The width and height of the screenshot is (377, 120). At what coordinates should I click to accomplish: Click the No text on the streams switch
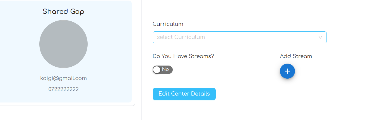tap(165, 69)
